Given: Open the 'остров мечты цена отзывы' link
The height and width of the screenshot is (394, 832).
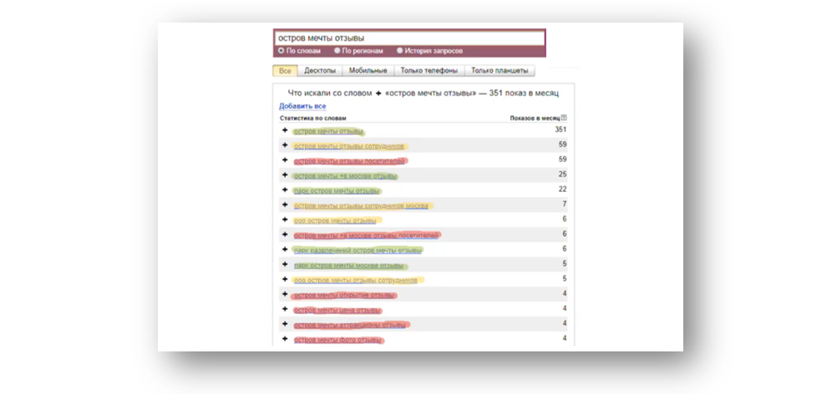Looking at the screenshot, I should [x=337, y=311].
